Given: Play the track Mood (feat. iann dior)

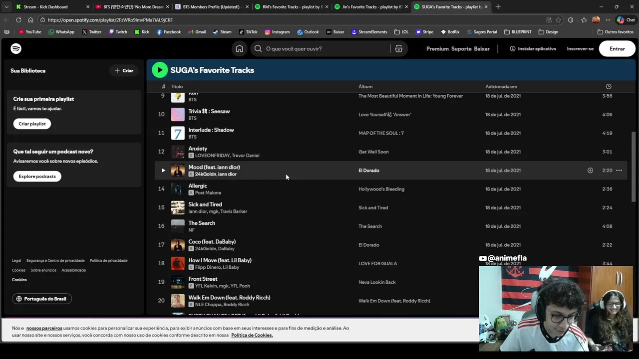Looking at the screenshot, I should (163, 171).
